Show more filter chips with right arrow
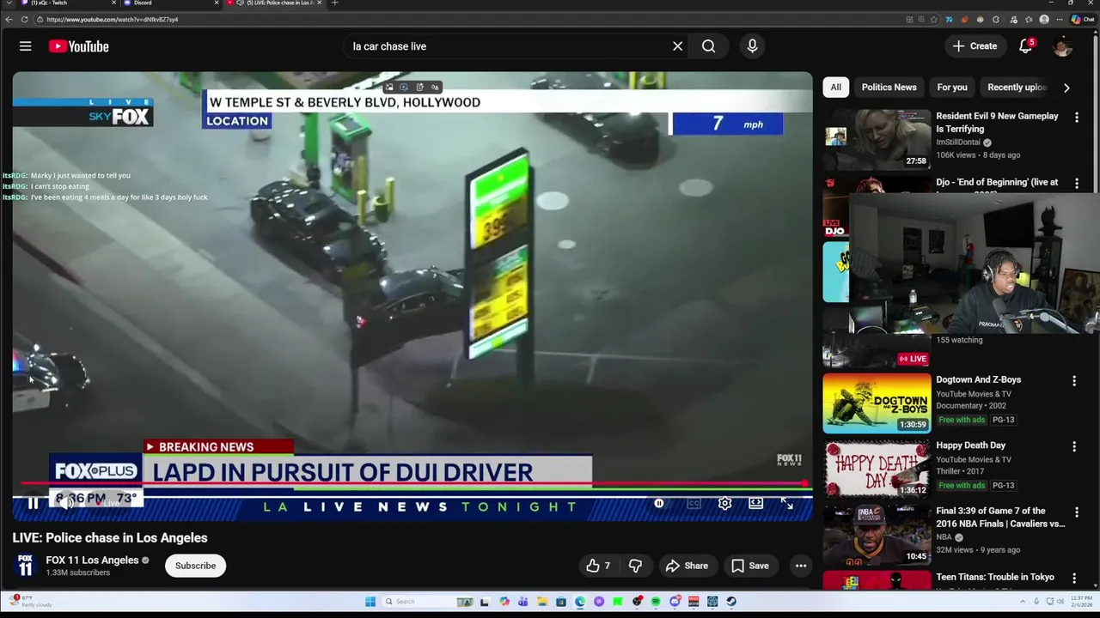The height and width of the screenshot is (618, 1100). pyautogui.click(x=1066, y=87)
